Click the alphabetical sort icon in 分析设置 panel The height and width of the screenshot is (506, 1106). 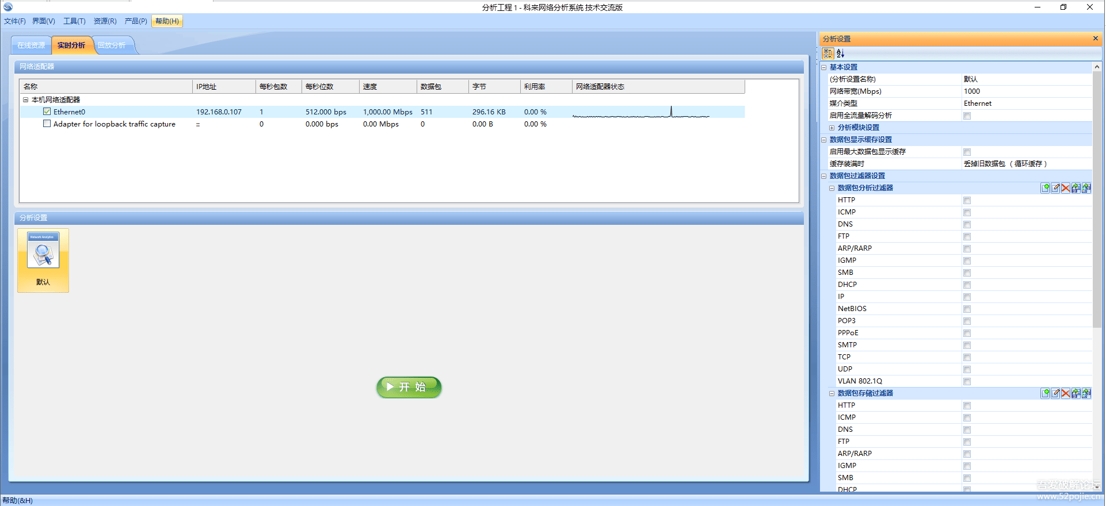tap(841, 53)
